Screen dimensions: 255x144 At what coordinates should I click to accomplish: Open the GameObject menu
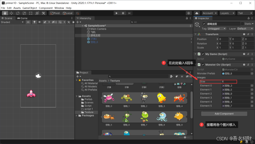pyautogui.click(x=29, y=8)
